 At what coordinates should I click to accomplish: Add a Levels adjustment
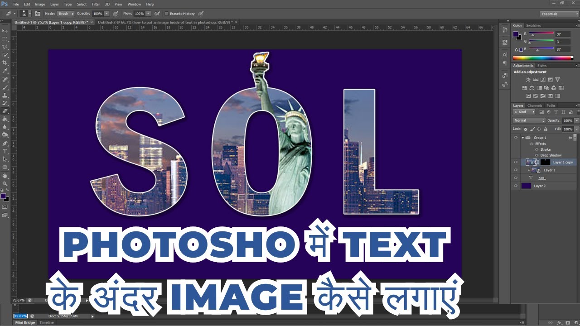[x=536, y=80]
